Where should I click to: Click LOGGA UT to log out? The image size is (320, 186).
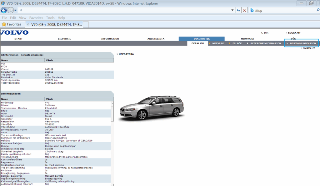[294, 33]
